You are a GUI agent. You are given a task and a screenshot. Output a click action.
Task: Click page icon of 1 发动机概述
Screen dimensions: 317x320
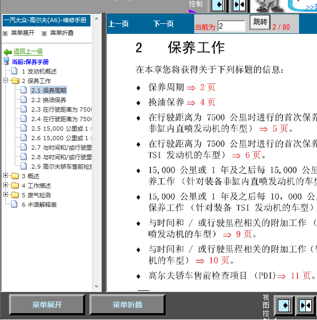click(14, 71)
